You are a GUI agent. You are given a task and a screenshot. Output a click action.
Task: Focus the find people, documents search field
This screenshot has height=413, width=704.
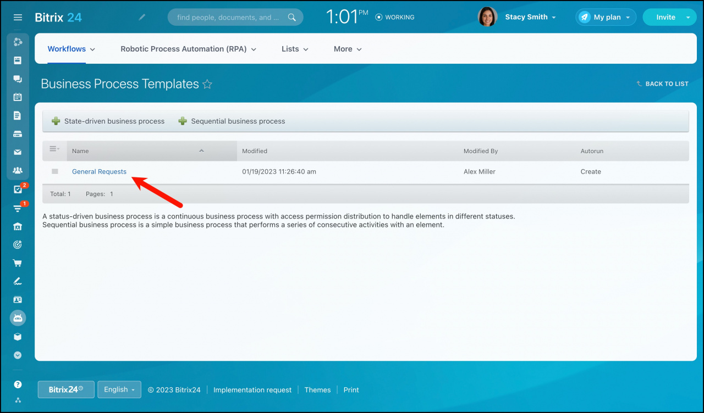click(x=235, y=17)
